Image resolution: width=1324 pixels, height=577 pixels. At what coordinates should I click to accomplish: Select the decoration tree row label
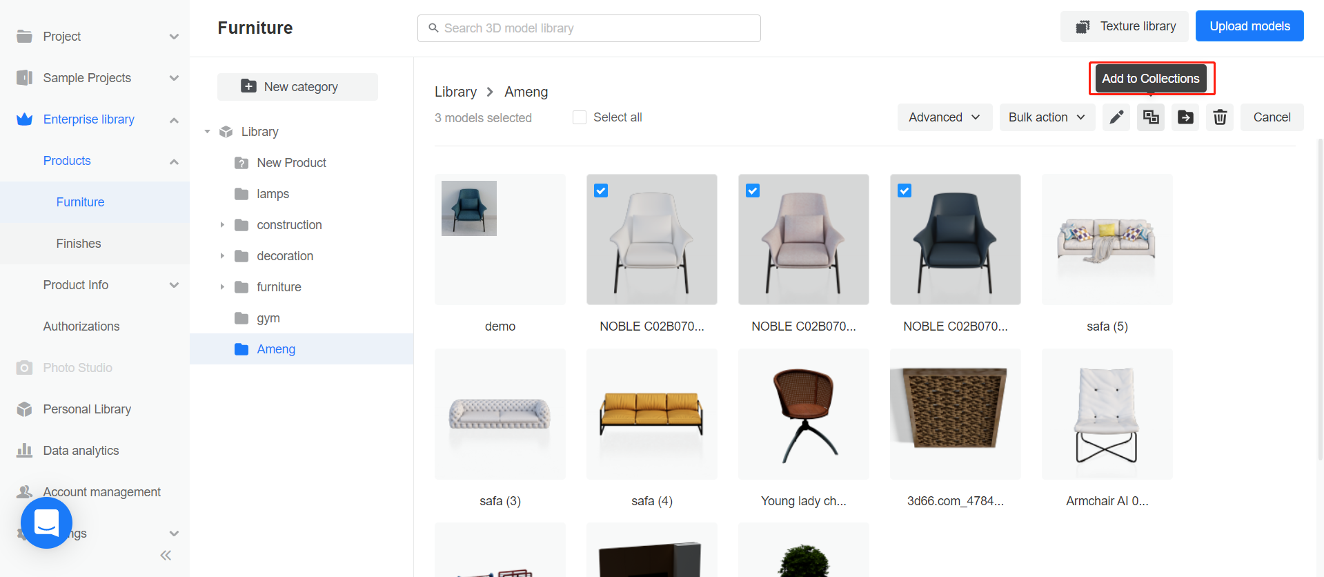click(285, 256)
